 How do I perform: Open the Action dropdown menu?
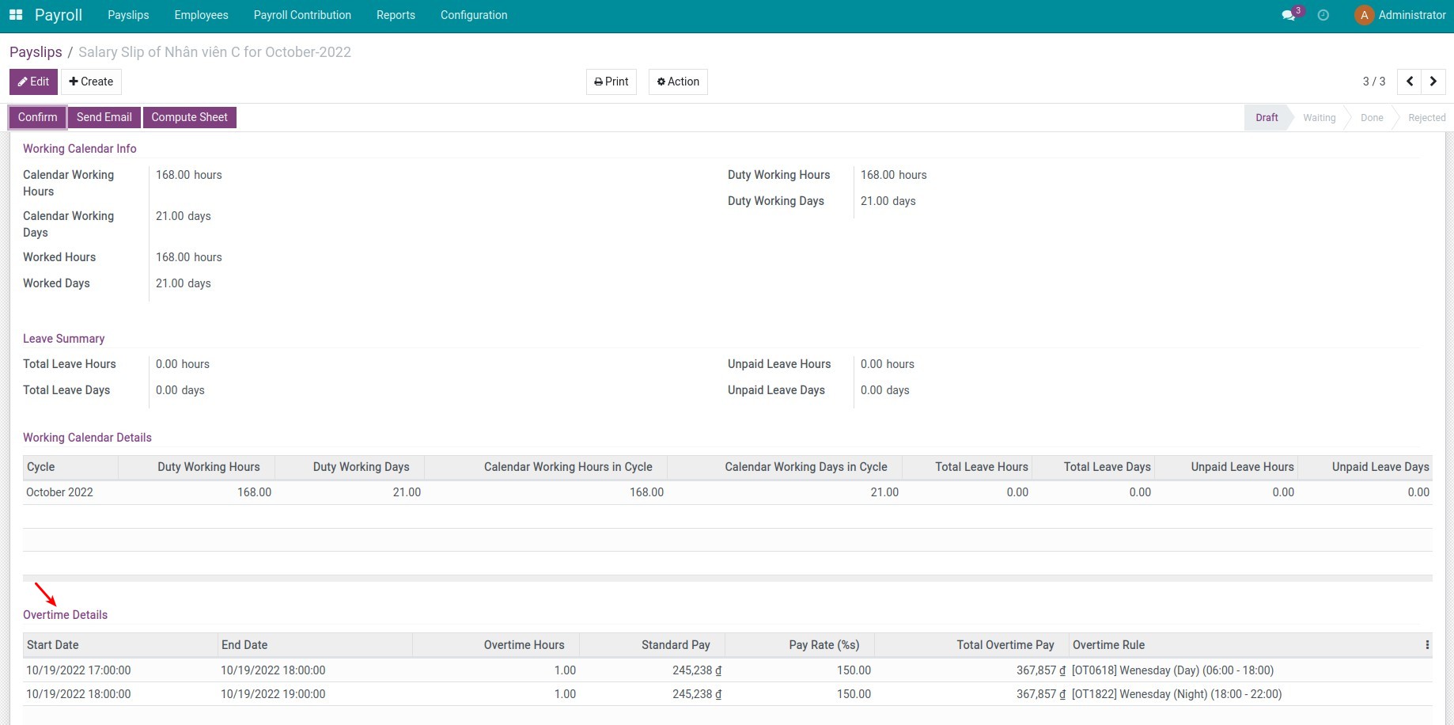pos(678,82)
